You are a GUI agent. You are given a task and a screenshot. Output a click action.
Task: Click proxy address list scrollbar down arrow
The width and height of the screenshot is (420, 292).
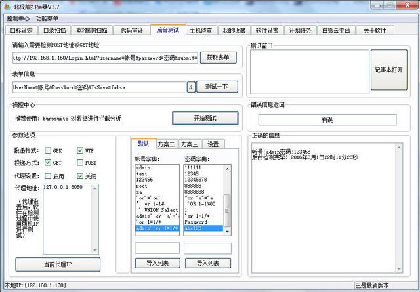click(94, 250)
